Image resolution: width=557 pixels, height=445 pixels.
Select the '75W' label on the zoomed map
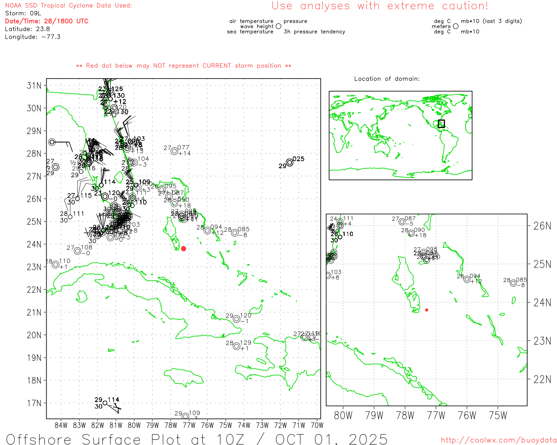[x=498, y=415]
